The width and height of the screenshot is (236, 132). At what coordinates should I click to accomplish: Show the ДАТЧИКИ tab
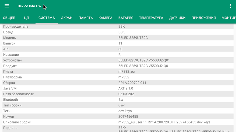tap(177, 18)
